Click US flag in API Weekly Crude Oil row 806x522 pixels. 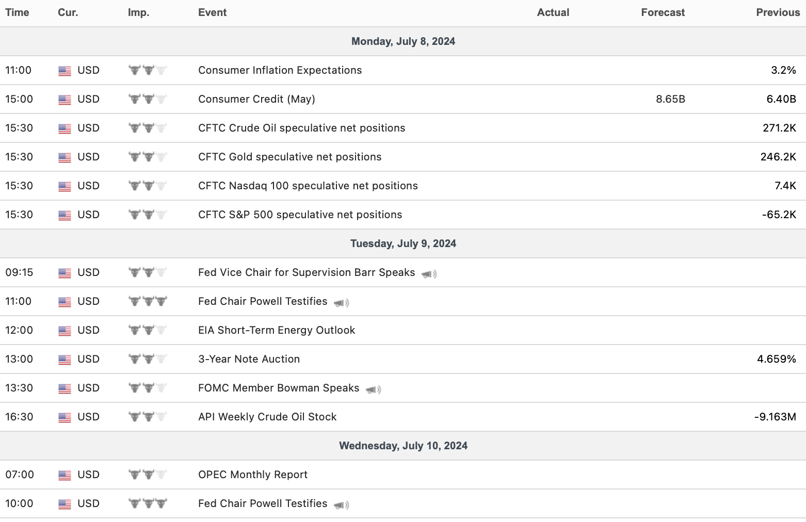pos(65,417)
